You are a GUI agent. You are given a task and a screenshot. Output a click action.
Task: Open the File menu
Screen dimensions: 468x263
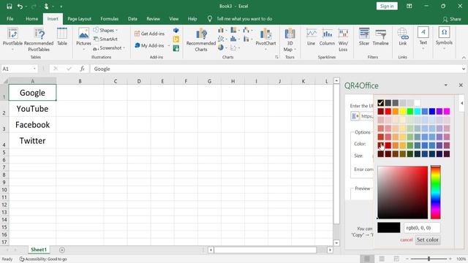pos(10,19)
